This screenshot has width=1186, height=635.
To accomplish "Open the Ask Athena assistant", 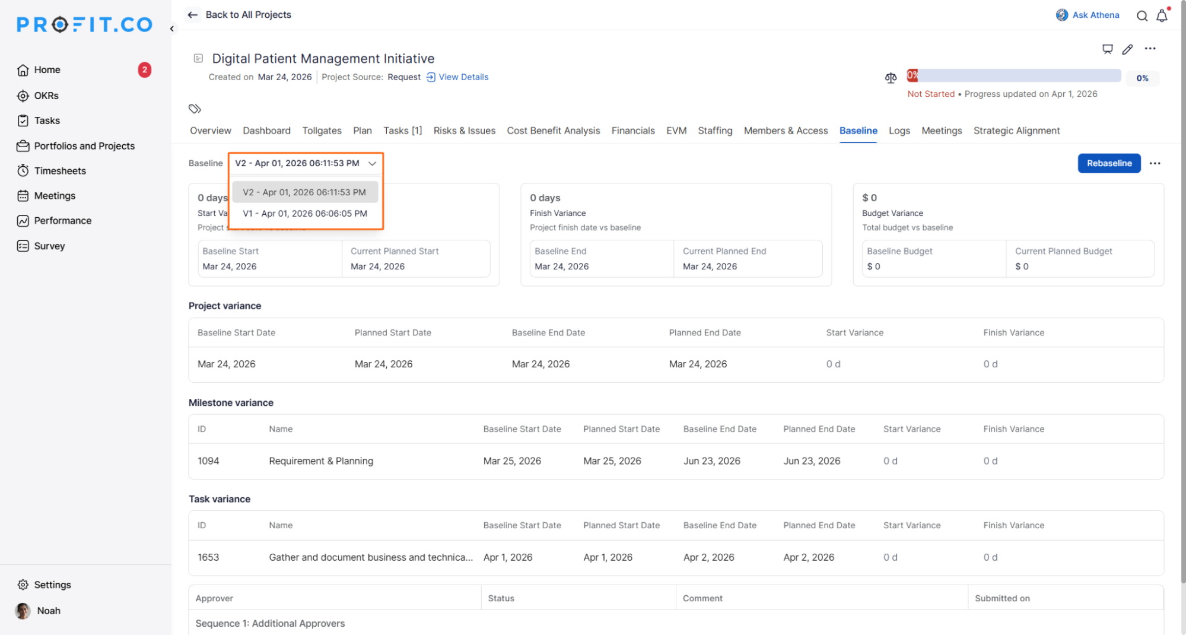I will click(x=1088, y=15).
